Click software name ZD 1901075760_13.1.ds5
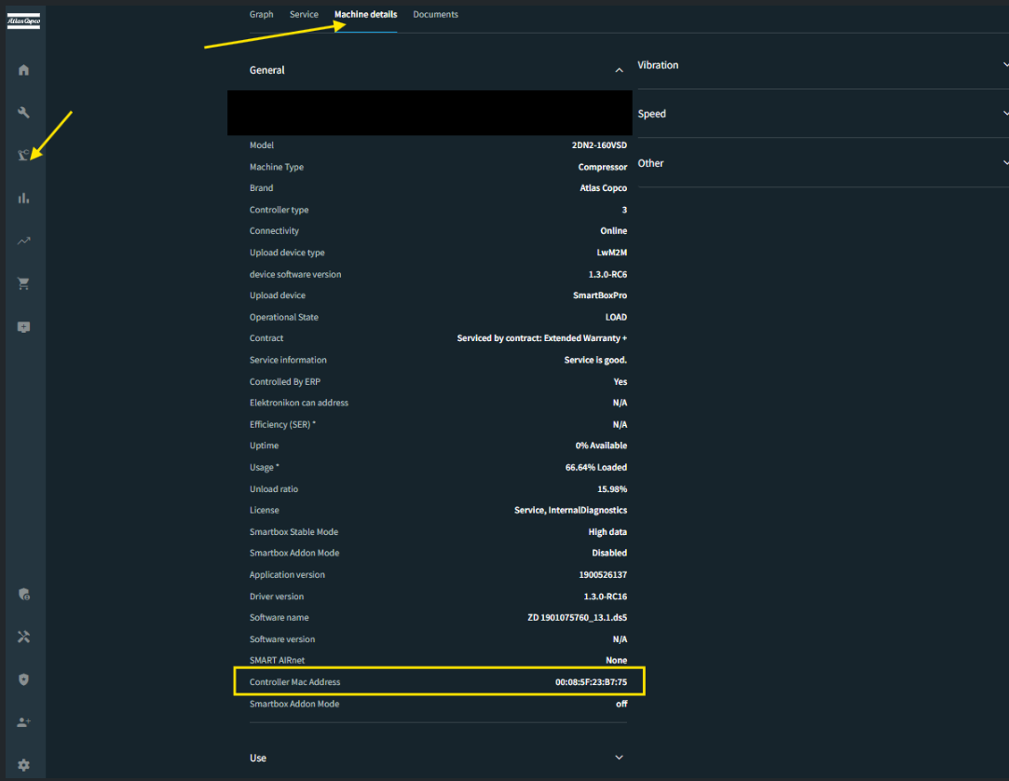This screenshot has width=1009, height=781. point(578,618)
